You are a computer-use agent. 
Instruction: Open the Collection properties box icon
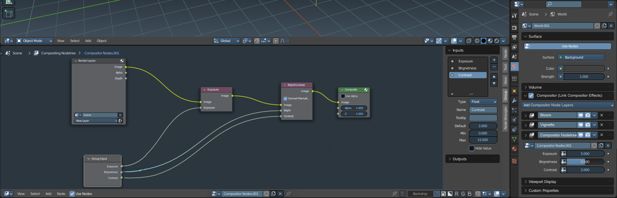(514, 79)
